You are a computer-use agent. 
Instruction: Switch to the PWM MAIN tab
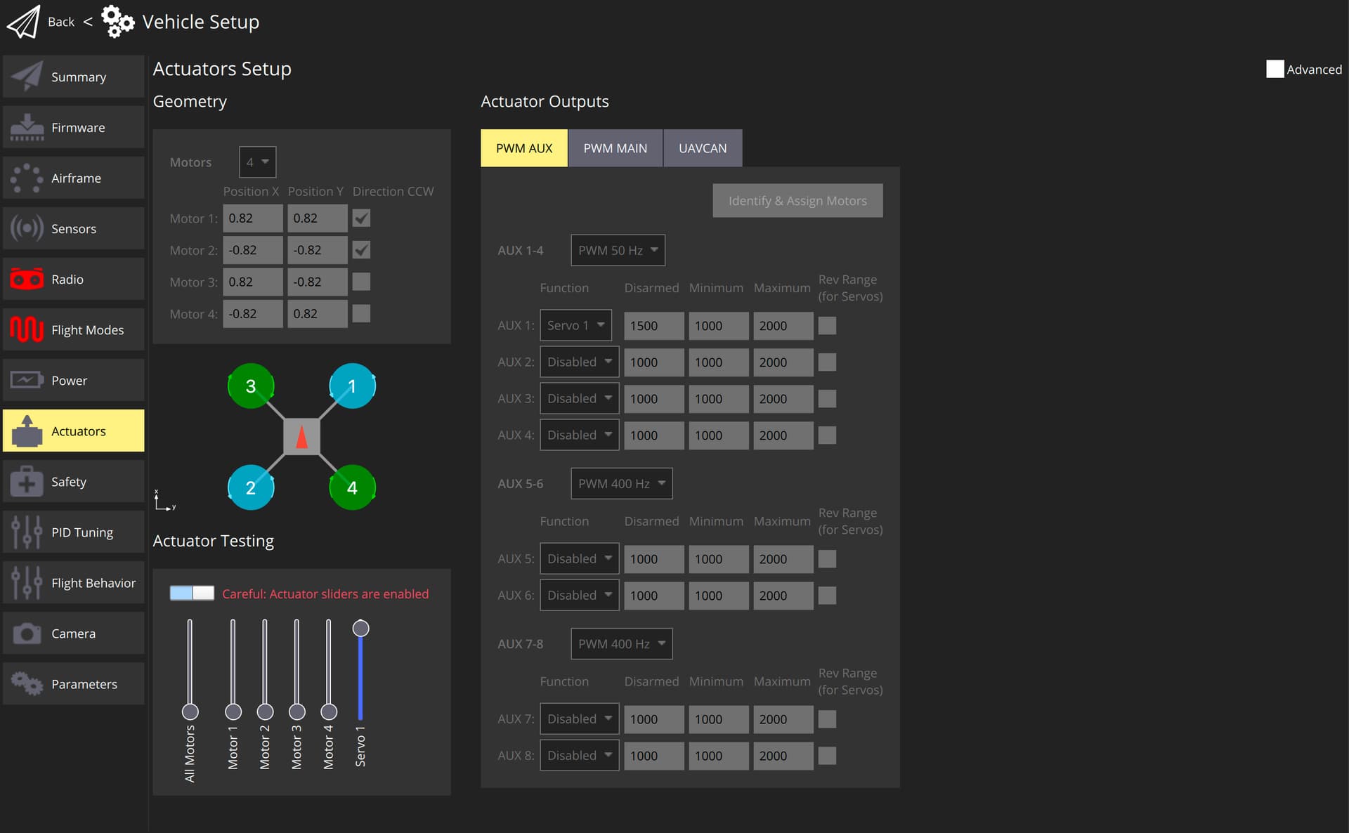[x=615, y=148]
